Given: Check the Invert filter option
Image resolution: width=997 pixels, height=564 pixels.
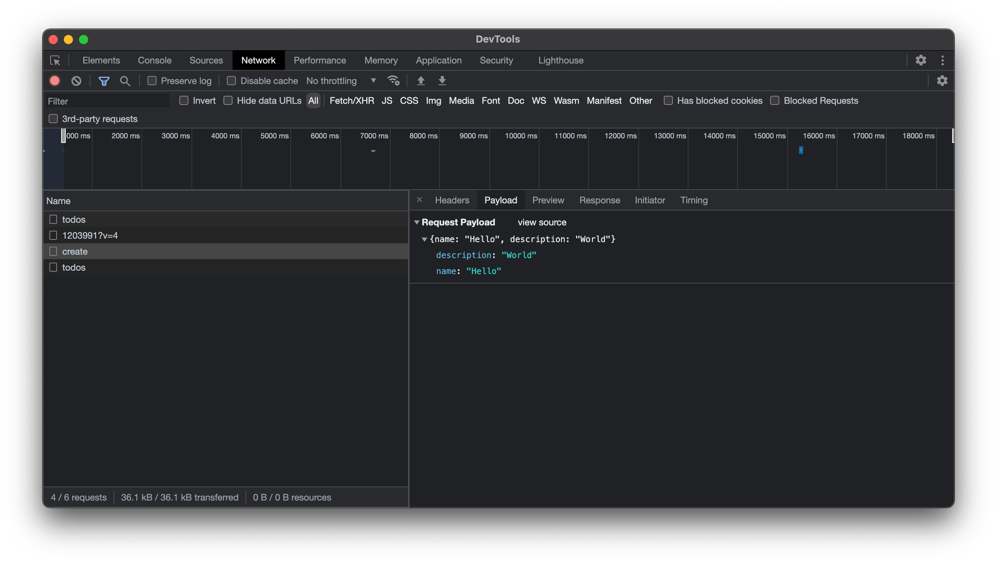Looking at the screenshot, I should coord(184,101).
